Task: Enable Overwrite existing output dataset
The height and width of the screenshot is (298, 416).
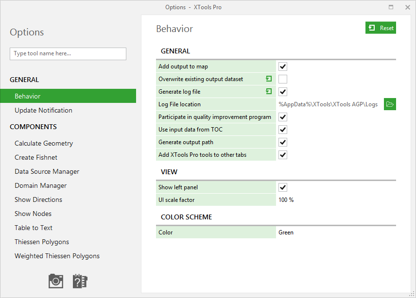Action: pyautogui.click(x=283, y=79)
